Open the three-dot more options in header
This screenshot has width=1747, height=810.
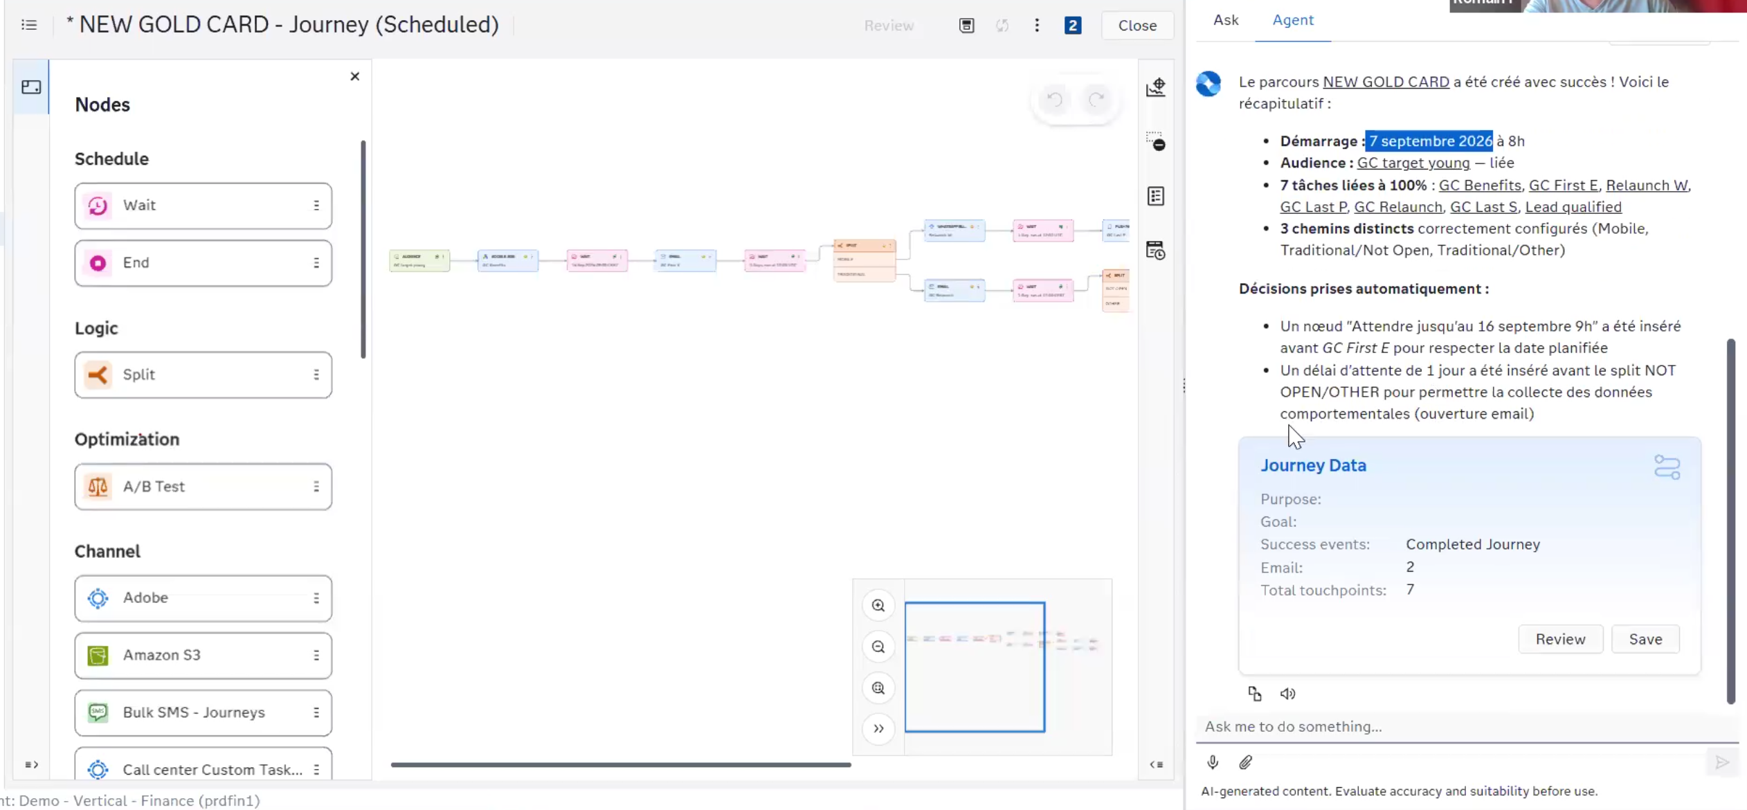tap(1037, 26)
